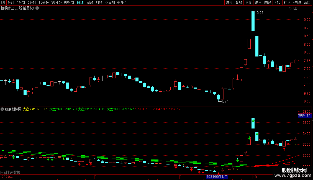This screenshot has height=180, width=313.
Task: Switch to the 15分钟 period
Action: (44, 2)
